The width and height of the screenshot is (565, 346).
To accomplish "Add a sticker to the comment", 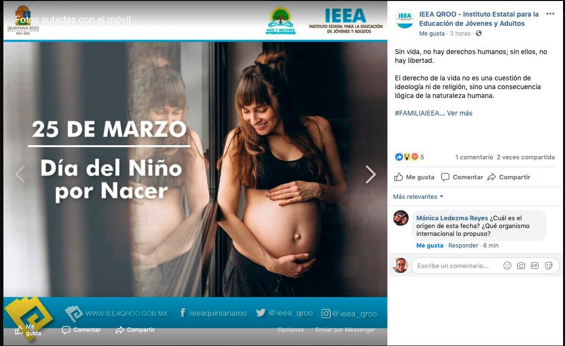I will coord(548,266).
